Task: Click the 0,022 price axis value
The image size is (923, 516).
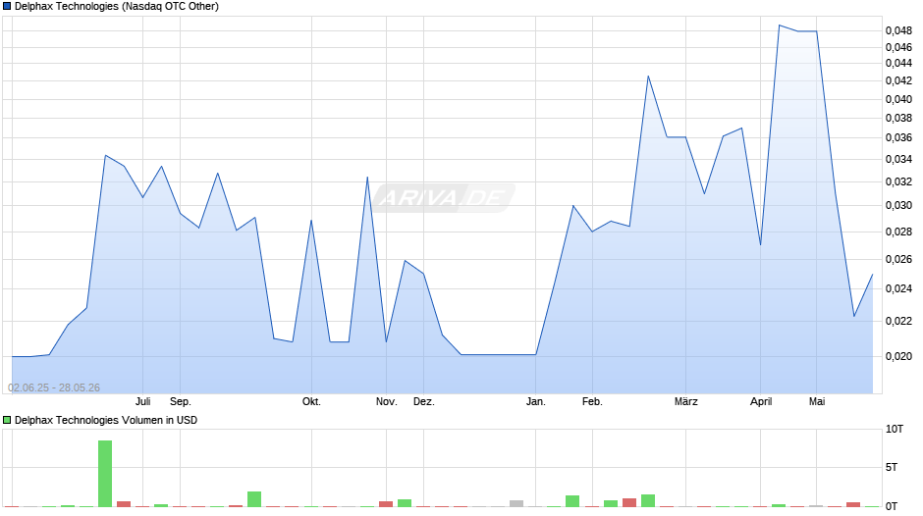Action: coord(898,321)
